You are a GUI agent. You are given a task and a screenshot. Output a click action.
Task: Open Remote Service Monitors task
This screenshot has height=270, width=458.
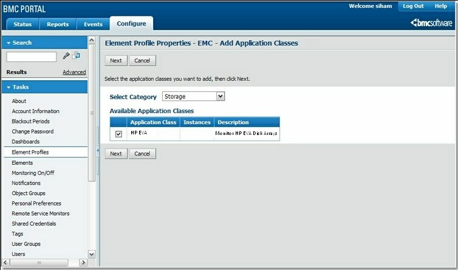(x=40, y=213)
